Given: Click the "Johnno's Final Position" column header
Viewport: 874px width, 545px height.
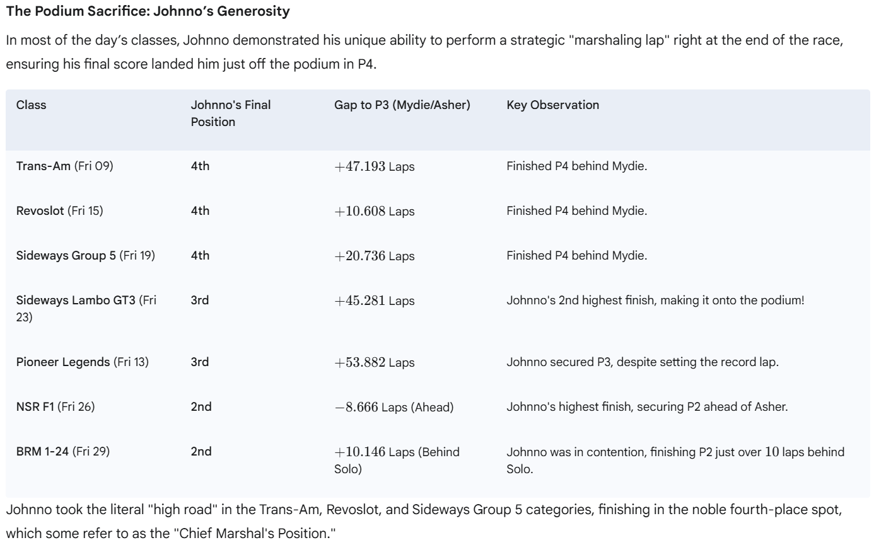Looking at the screenshot, I should pyautogui.click(x=231, y=113).
